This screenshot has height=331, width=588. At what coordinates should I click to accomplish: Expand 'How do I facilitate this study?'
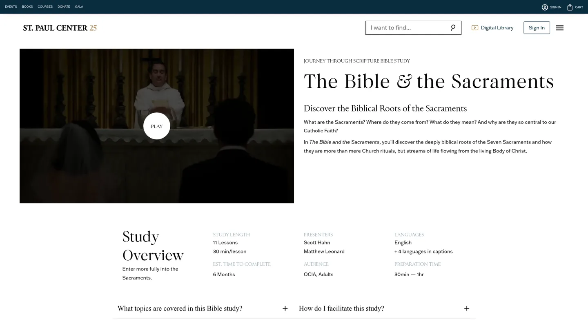click(384, 309)
